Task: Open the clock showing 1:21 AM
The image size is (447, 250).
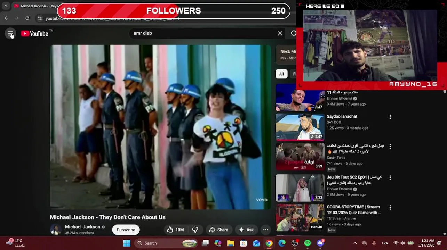Action: pyautogui.click(x=428, y=243)
